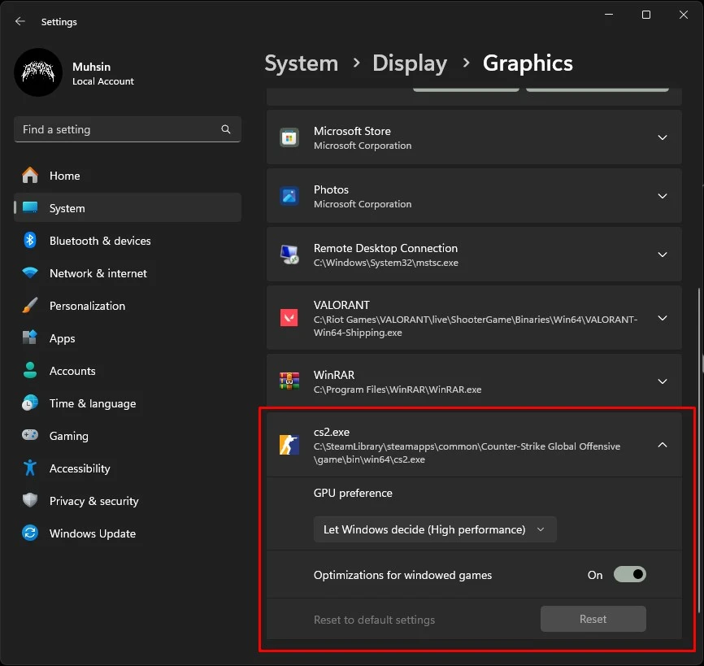Screen dimensions: 704x666
Task: Toggle Optimizations for windowed games
Action: pyautogui.click(x=629, y=574)
